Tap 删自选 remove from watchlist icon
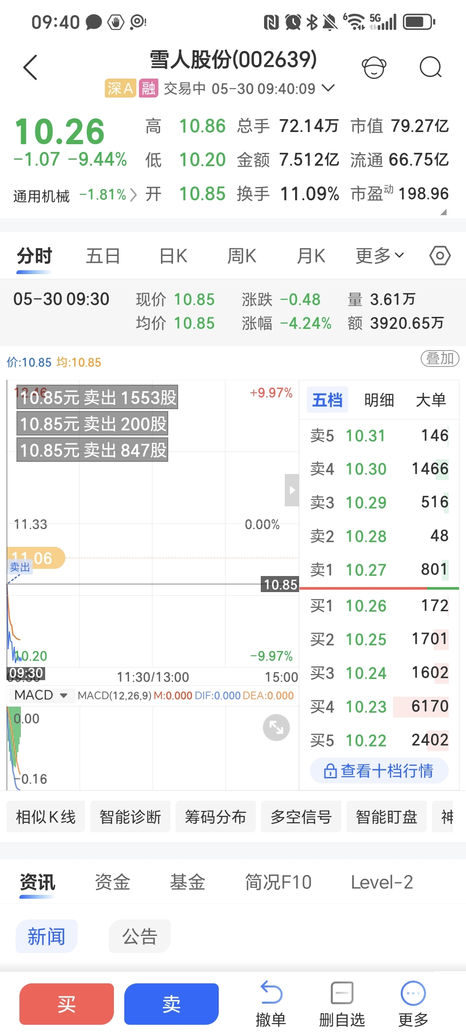 pos(342,1004)
